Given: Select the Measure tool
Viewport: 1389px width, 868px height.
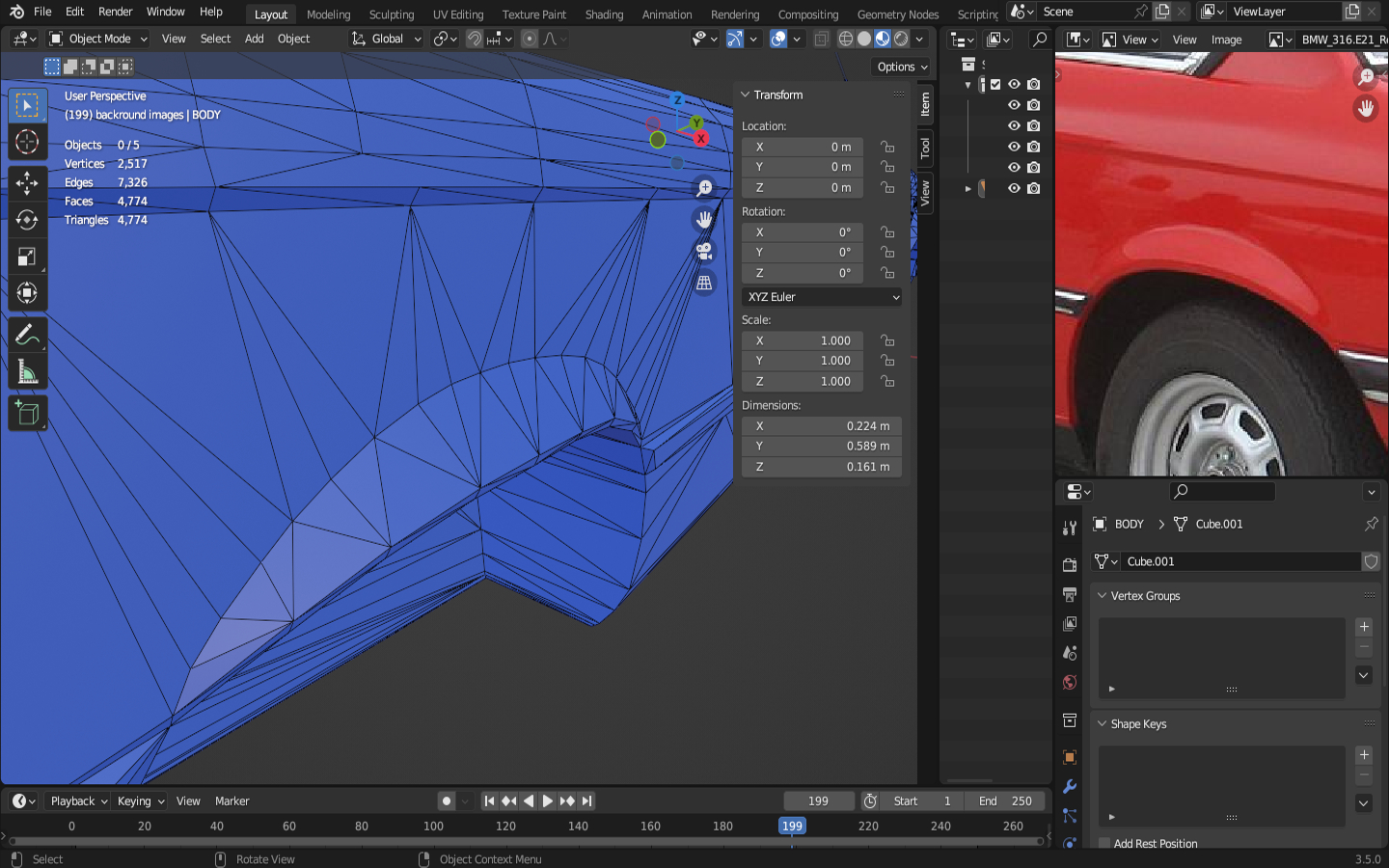Looking at the screenshot, I should pos(27,371).
